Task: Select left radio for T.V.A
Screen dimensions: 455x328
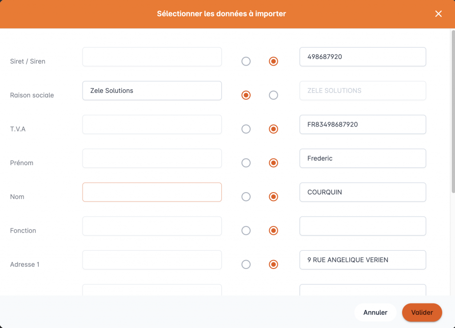Action: click(x=246, y=129)
